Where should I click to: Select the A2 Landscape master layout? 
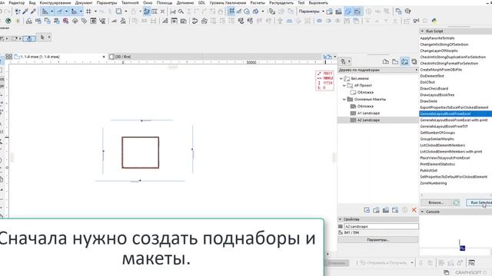pyautogui.click(x=368, y=120)
